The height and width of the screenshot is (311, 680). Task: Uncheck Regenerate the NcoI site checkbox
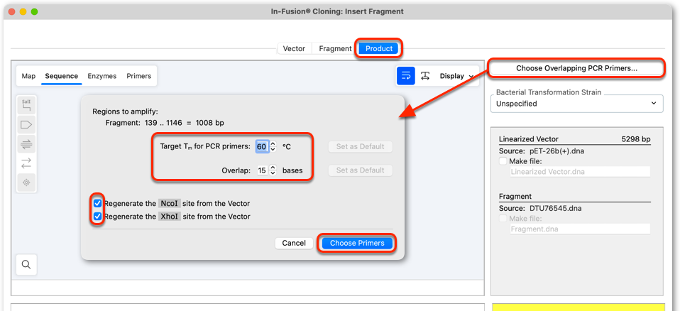(x=98, y=203)
